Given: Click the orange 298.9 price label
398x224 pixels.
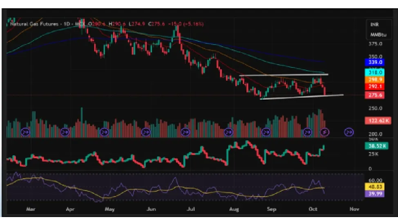Looking at the screenshot, I should pos(375,79).
